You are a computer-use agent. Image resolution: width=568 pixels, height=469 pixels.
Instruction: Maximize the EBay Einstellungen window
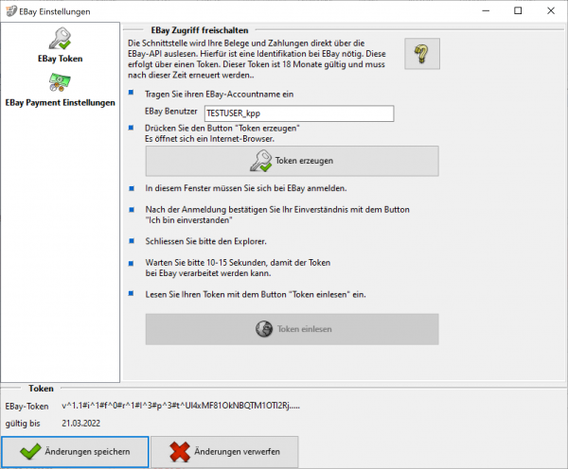point(517,10)
